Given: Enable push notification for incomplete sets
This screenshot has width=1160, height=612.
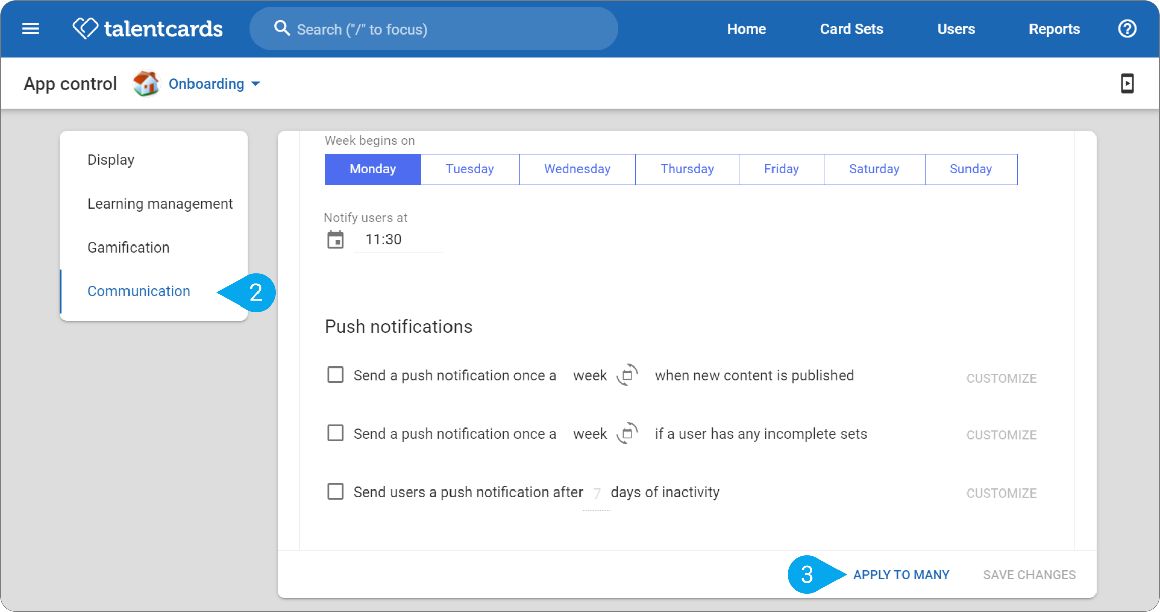Looking at the screenshot, I should point(335,433).
